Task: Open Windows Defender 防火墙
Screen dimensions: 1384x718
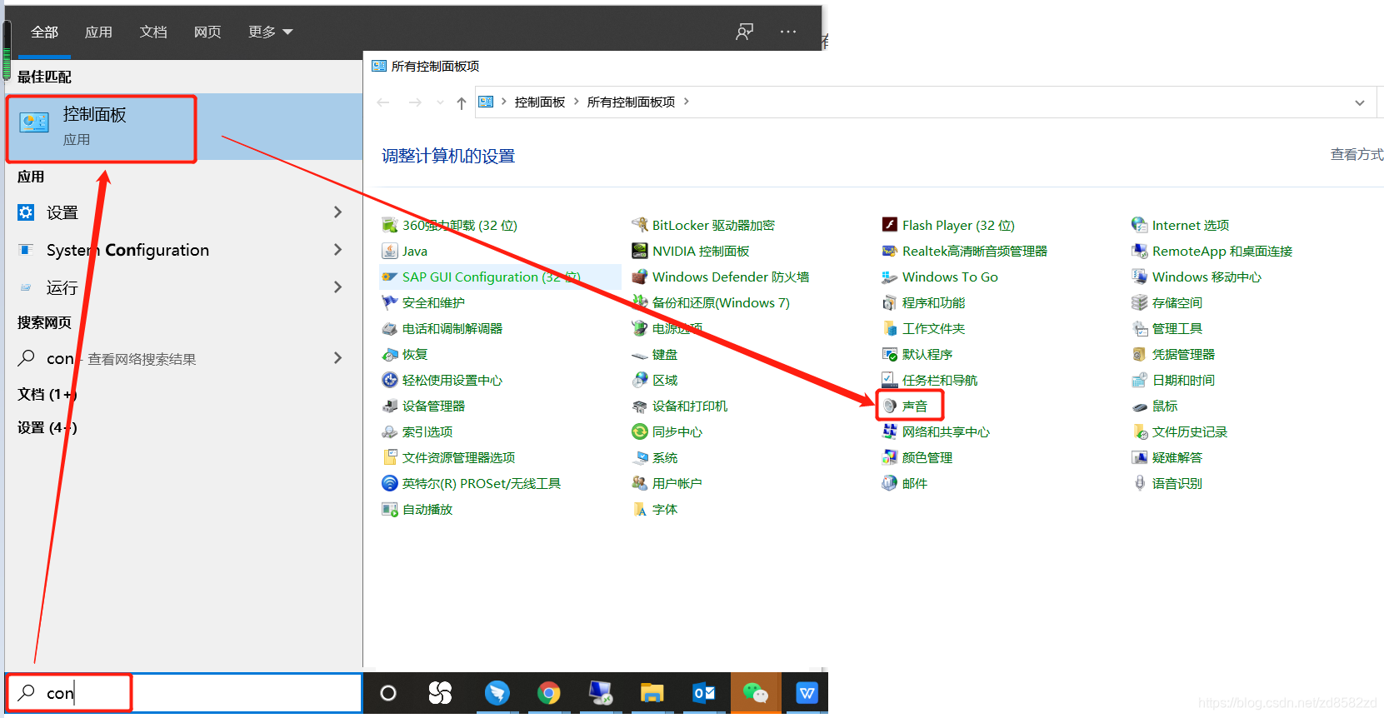Action: coord(721,277)
